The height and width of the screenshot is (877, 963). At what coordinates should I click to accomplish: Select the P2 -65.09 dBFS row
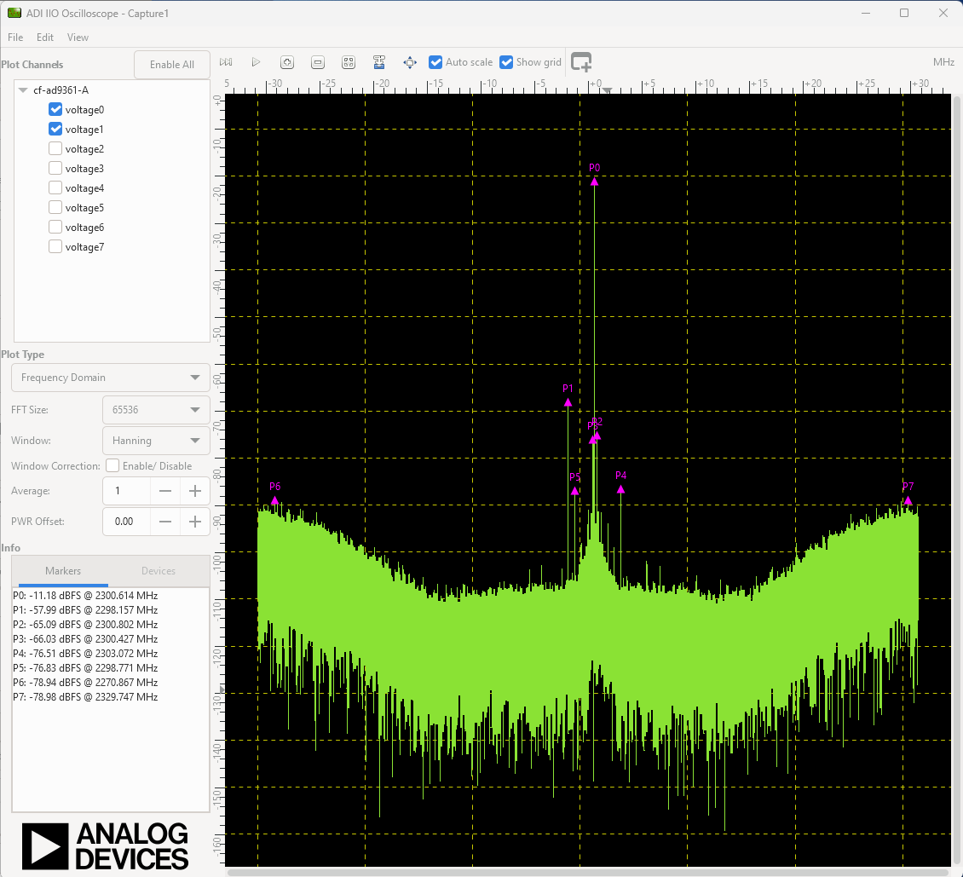coord(85,625)
